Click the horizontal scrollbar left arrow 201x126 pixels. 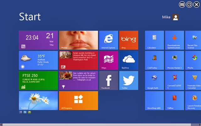(1, 125)
